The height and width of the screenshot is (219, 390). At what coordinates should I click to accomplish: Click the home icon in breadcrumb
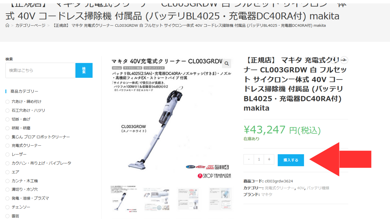click(x=7, y=25)
